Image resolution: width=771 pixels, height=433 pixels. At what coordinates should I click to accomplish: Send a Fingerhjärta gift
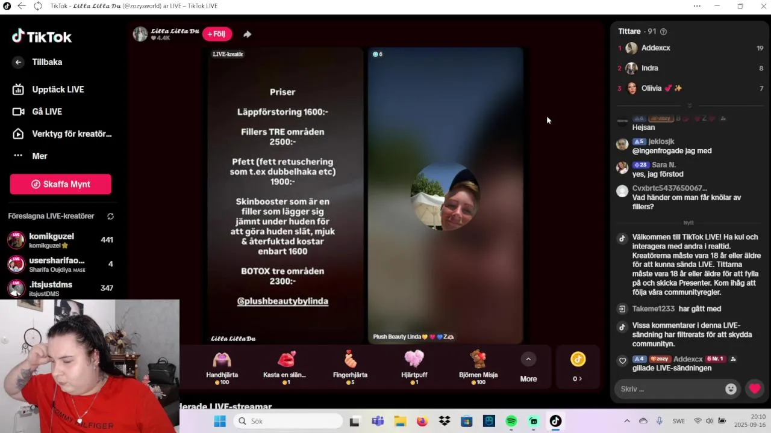(350, 367)
